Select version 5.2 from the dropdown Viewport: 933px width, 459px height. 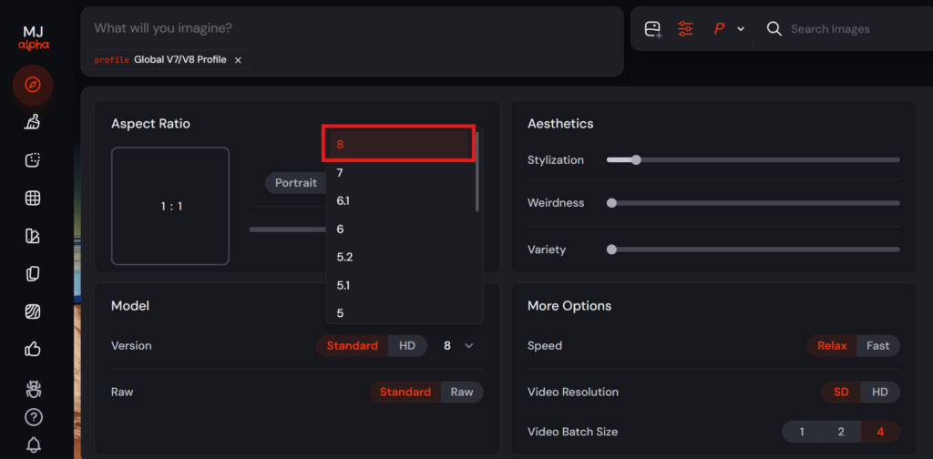coord(344,257)
